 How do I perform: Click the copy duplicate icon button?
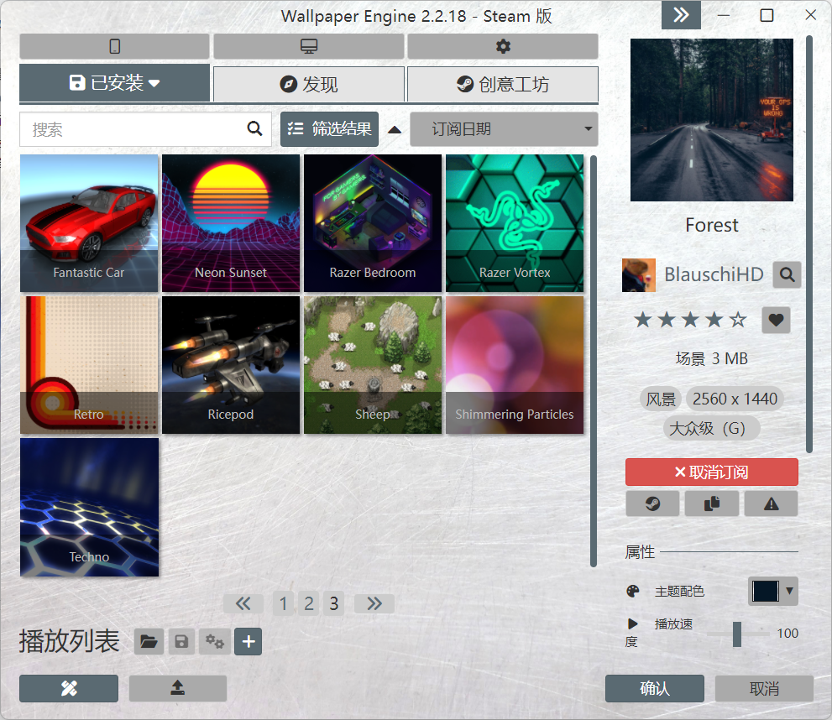pos(711,503)
